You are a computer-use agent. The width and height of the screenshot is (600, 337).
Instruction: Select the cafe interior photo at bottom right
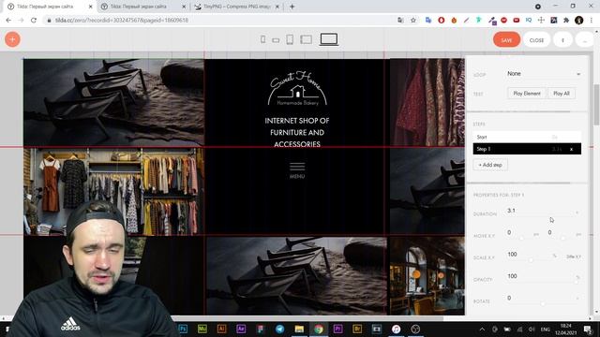click(427, 276)
